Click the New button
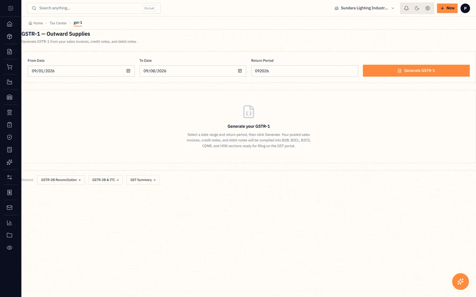The height and width of the screenshot is (297, 476). [447, 8]
